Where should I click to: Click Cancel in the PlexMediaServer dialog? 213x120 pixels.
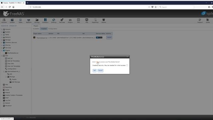tap(100, 70)
